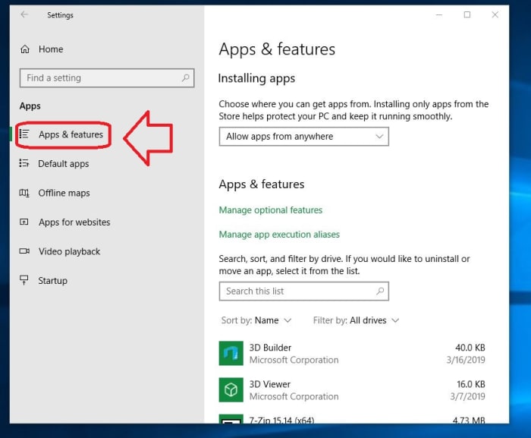Click the Default apps icon
The image size is (531, 438).
click(x=24, y=163)
